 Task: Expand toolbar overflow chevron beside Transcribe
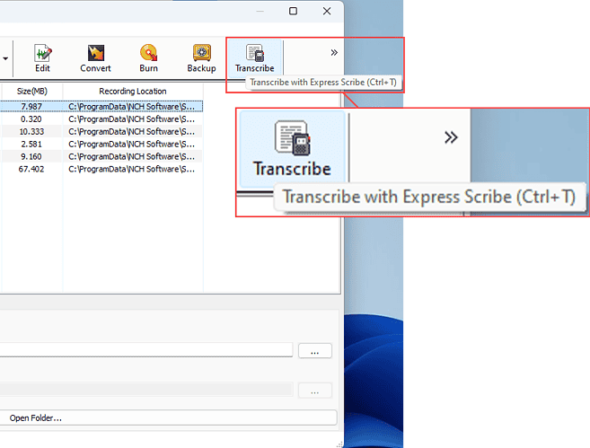pos(334,53)
